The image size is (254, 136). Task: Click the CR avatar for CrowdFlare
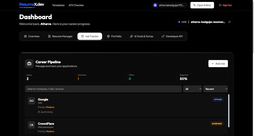31,125
